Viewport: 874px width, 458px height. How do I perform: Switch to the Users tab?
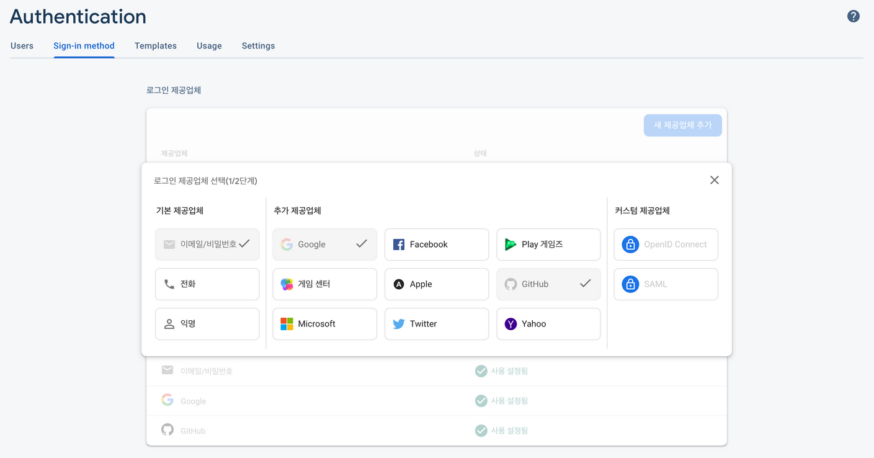tap(22, 46)
